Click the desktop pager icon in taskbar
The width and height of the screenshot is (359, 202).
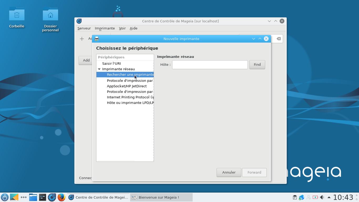(x=14, y=197)
